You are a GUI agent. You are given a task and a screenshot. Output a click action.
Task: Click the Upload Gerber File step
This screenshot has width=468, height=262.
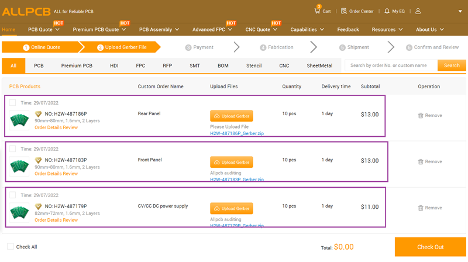[x=122, y=47]
